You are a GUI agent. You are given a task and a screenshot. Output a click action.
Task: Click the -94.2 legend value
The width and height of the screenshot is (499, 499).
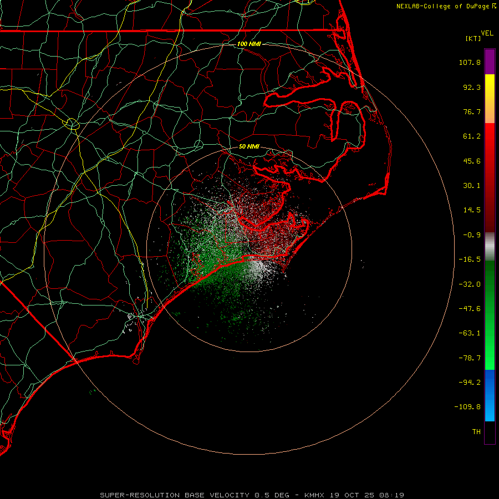click(x=470, y=383)
